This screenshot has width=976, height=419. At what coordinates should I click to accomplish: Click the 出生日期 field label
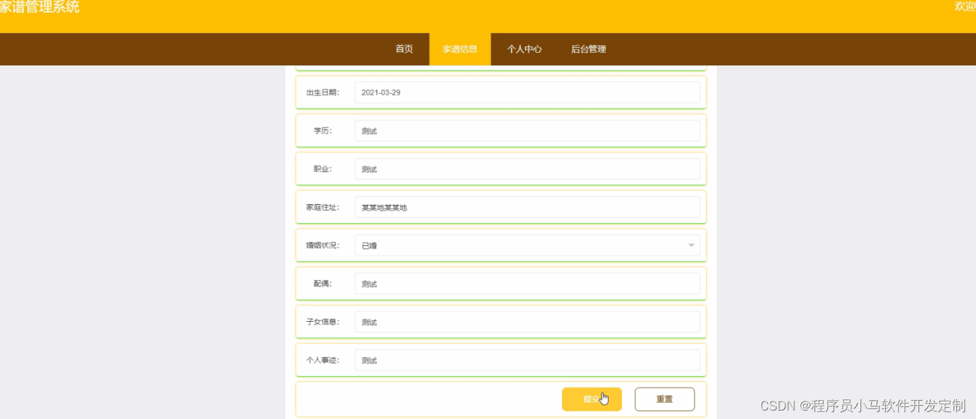point(323,92)
